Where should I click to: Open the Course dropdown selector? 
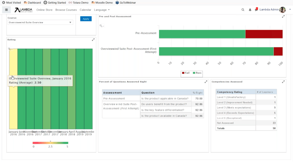point(40,22)
